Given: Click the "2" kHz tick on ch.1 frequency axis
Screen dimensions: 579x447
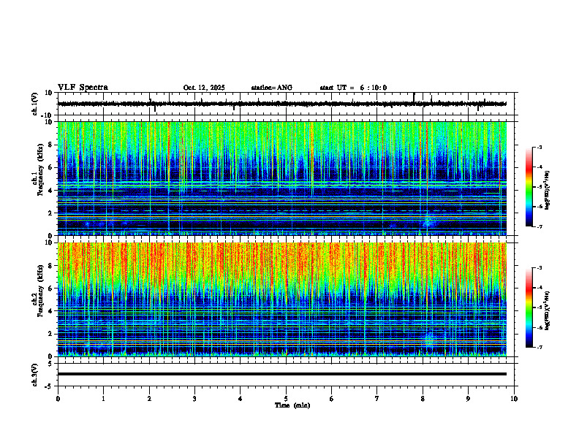Looking at the screenshot, I should pos(51,213).
